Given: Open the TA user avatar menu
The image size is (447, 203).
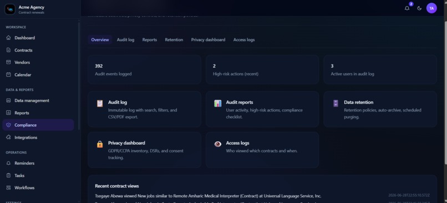Looking at the screenshot, I should click(431, 8).
